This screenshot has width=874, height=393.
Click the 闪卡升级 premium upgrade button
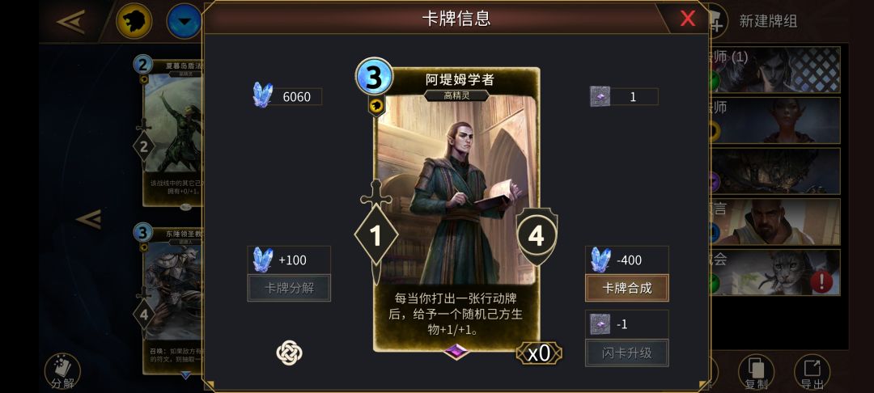click(x=627, y=353)
